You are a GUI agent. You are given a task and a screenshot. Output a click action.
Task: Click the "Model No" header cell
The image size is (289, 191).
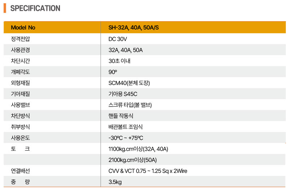(x=23, y=28)
